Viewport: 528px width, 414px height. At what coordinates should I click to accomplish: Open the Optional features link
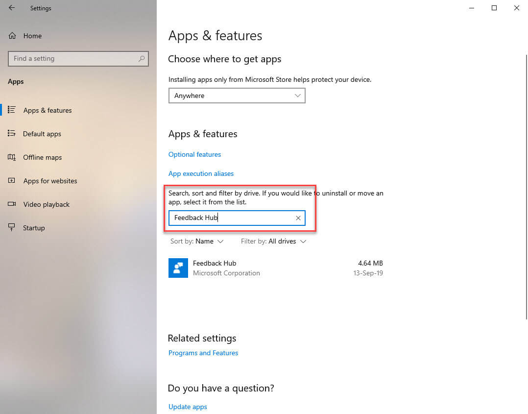coord(194,154)
